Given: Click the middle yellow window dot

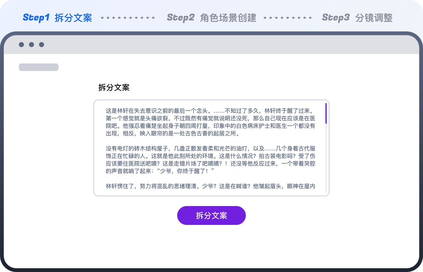Looking at the screenshot, I should [31, 45].
